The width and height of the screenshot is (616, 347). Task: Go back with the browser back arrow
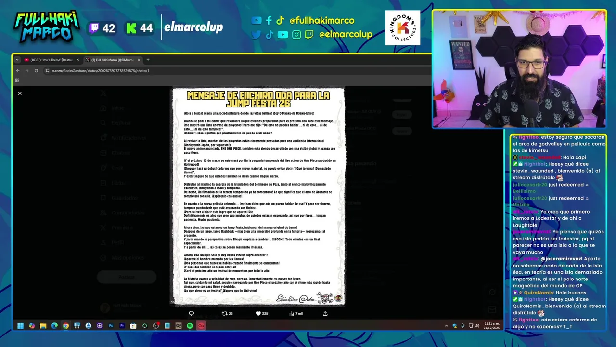[18, 71]
